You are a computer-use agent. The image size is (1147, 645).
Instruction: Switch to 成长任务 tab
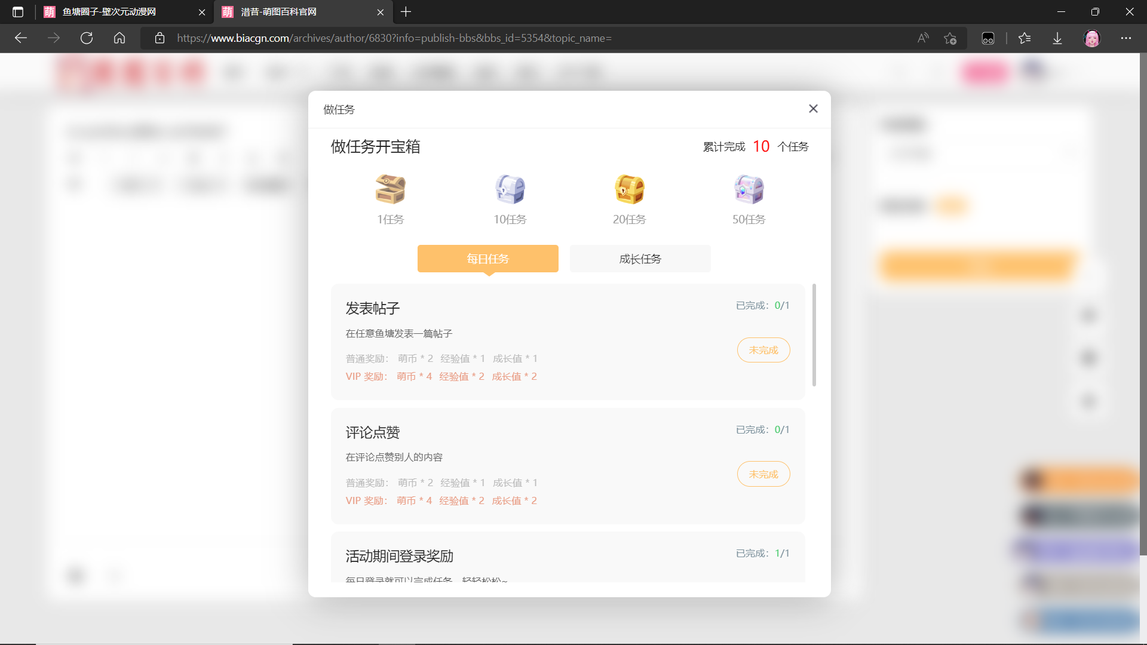pyautogui.click(x=640, y=259)
